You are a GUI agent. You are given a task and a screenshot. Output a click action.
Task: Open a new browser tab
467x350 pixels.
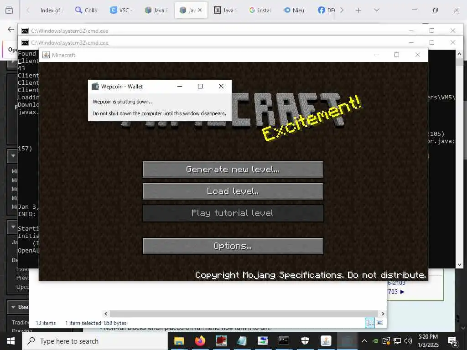(x=358, y=10)
